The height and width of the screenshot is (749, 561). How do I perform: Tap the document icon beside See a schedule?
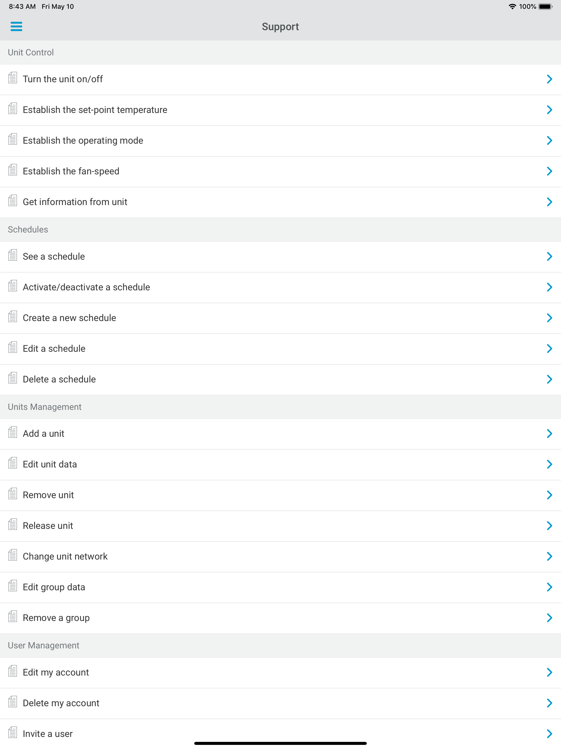(13, 255)
